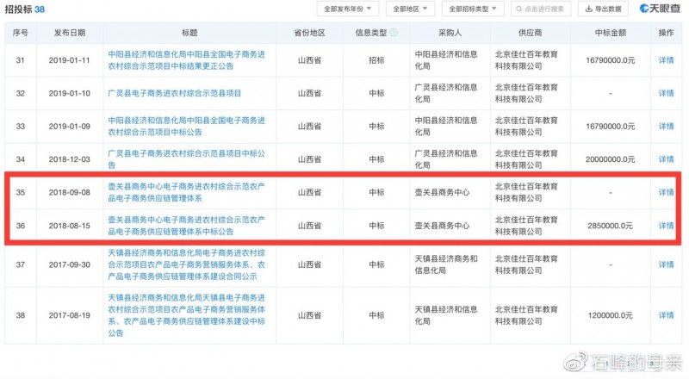Click the 点击进行搜索 search field
Image resolution: width=689 pixels, height=379 pixels.
point(546,9)
